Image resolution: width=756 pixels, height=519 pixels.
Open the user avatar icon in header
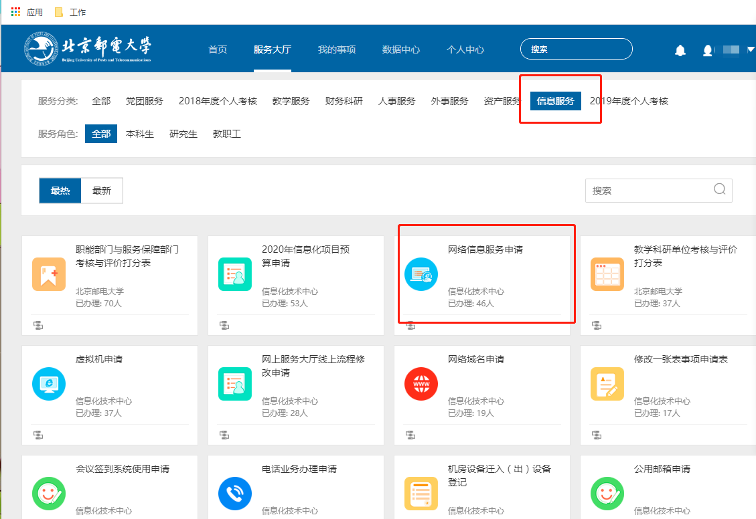(707, 50)
